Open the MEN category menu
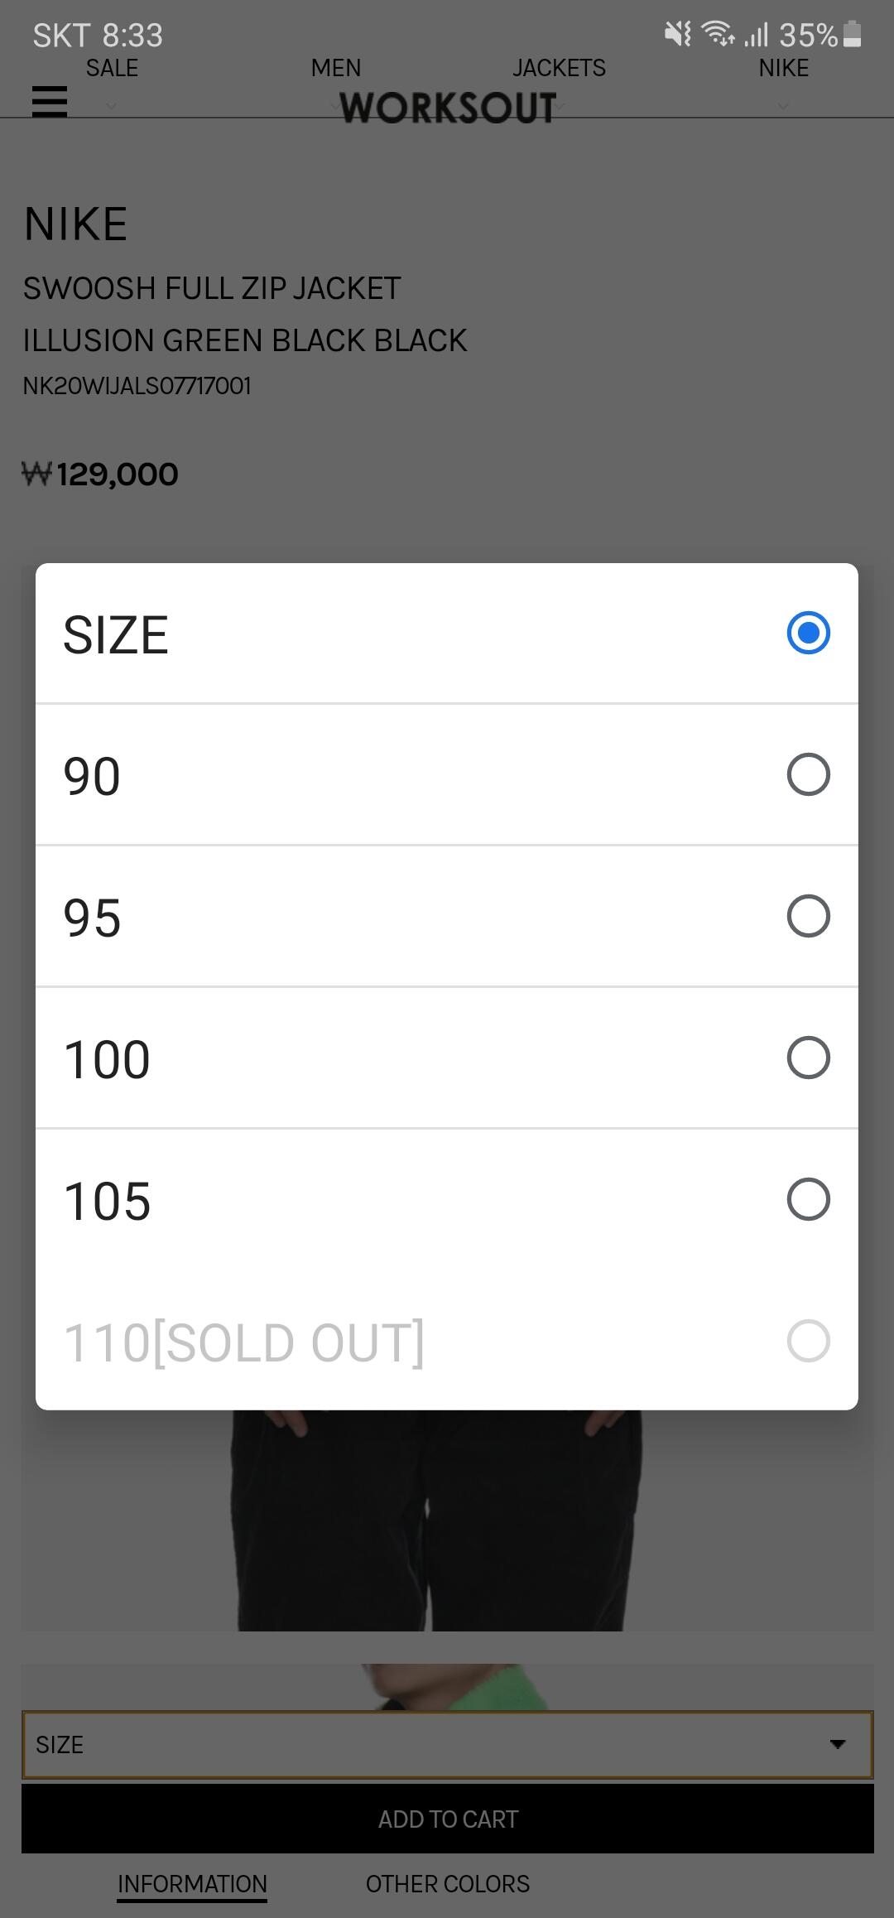894x1918 pixels. coord(335,68)
